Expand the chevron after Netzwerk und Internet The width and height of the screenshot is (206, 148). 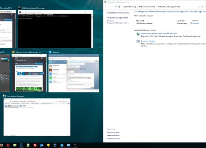157,7
